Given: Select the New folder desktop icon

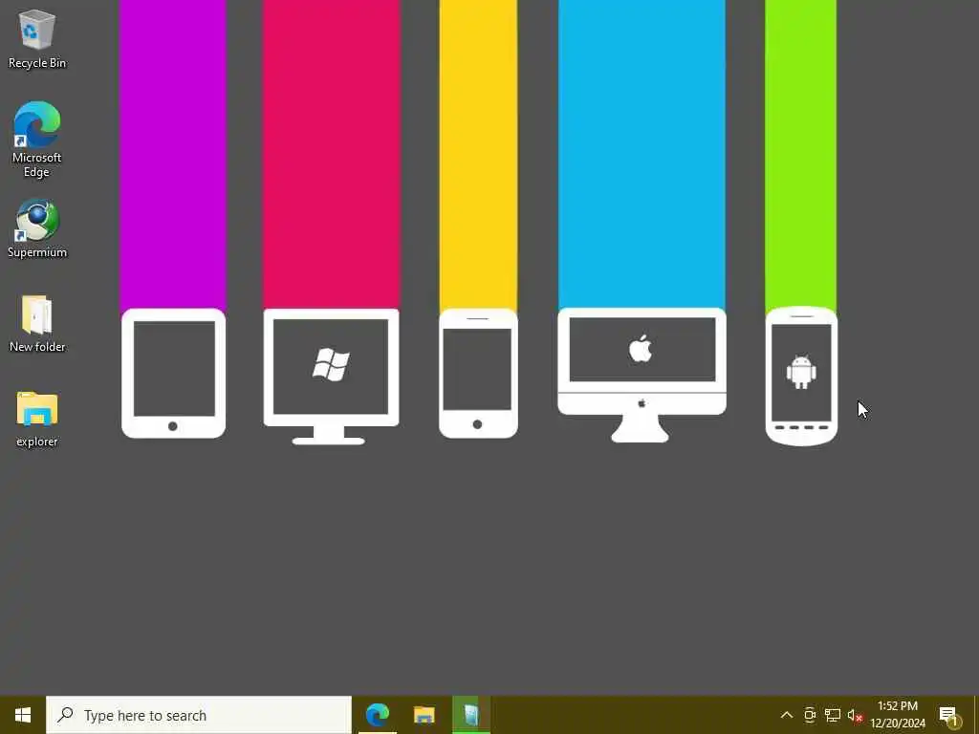Looking at the screenshot, I should tap(37, 323).
